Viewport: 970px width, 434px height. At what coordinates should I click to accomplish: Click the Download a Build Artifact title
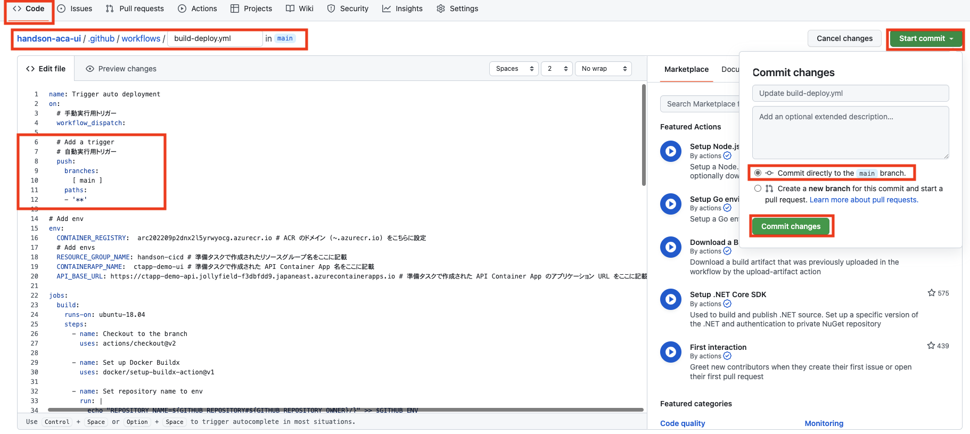coord(714,242)
